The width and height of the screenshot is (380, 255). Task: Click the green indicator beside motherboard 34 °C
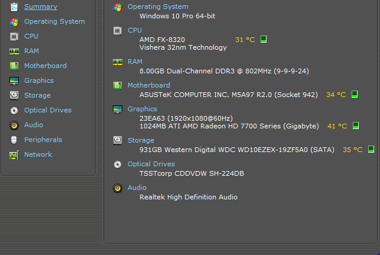355,94
